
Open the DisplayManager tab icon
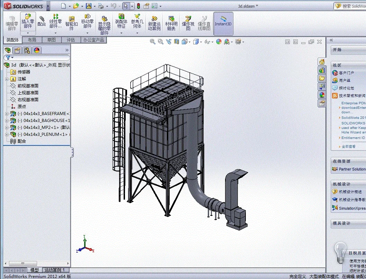[37, 50]
